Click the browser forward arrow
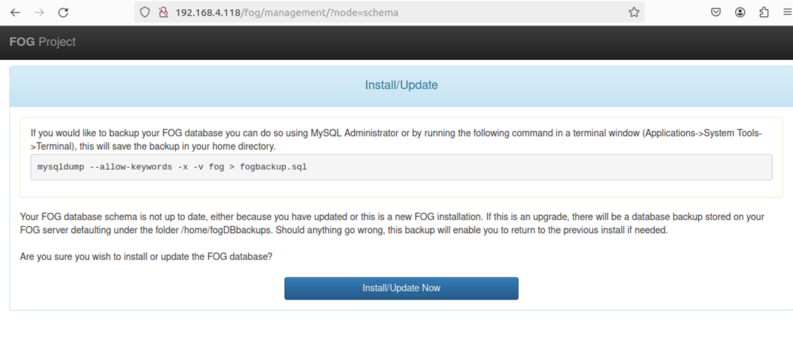Image resolution: width=793 pixels, height=353 pixels. point(39,13)
